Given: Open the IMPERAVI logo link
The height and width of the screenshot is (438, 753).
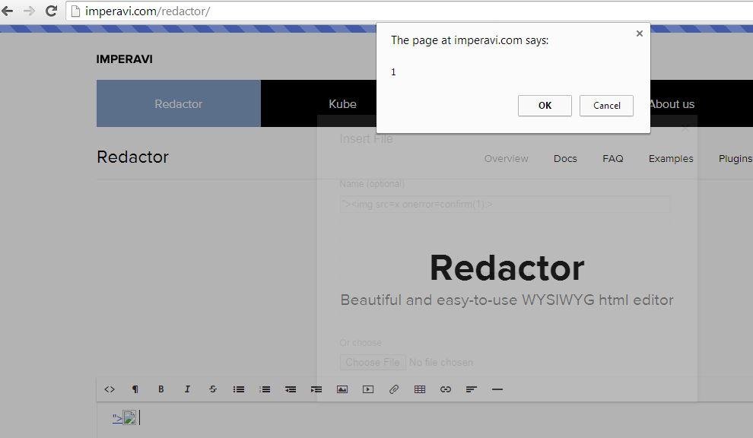Looking at the screenshot, I should 125,59.
